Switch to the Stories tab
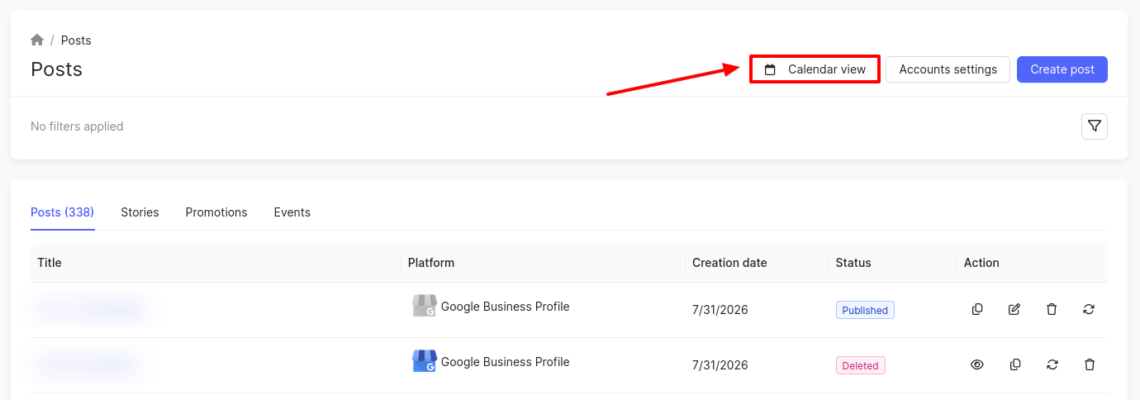The image size is (1140, 400). click(140, 212)
